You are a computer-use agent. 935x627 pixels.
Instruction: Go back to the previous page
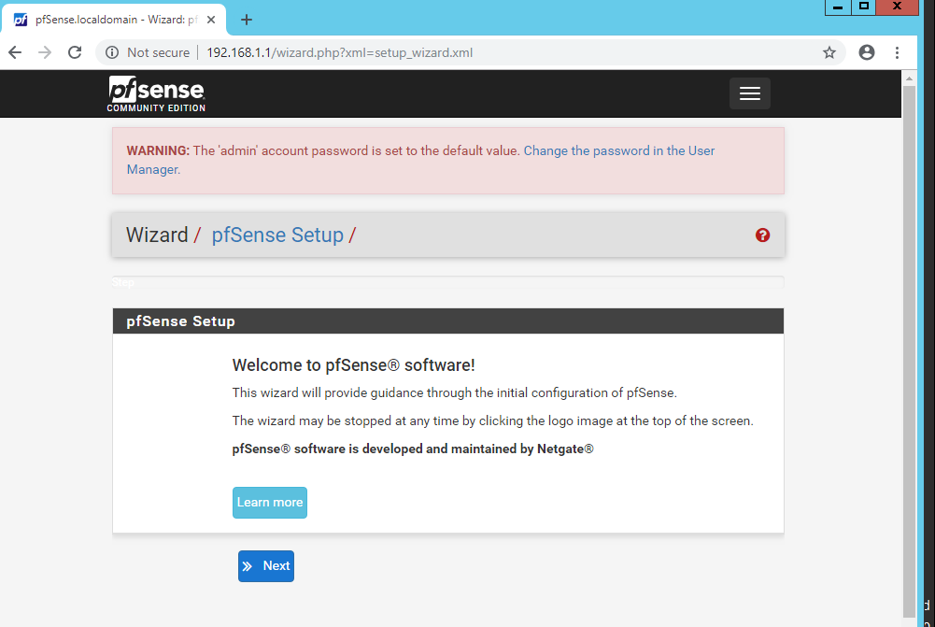(x=15, y=52)
